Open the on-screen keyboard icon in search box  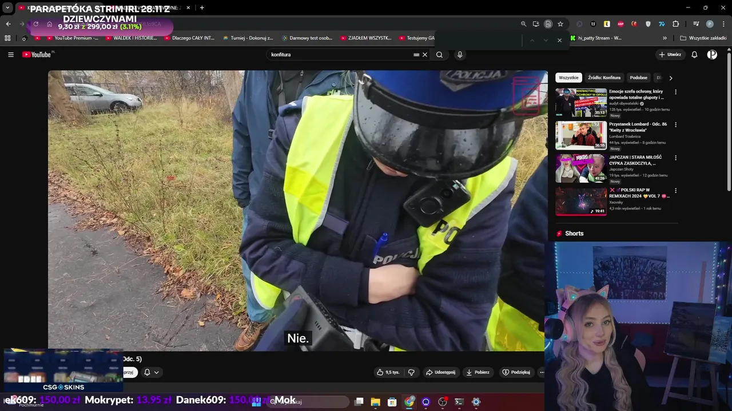click(416, 55)
